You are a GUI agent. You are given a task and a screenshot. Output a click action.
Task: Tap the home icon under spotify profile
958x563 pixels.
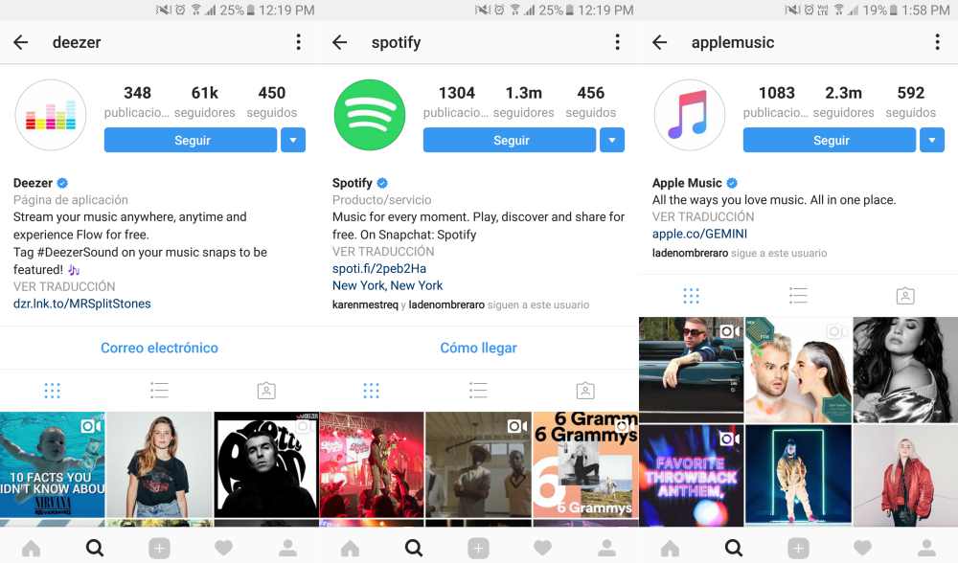pos(350,548)
